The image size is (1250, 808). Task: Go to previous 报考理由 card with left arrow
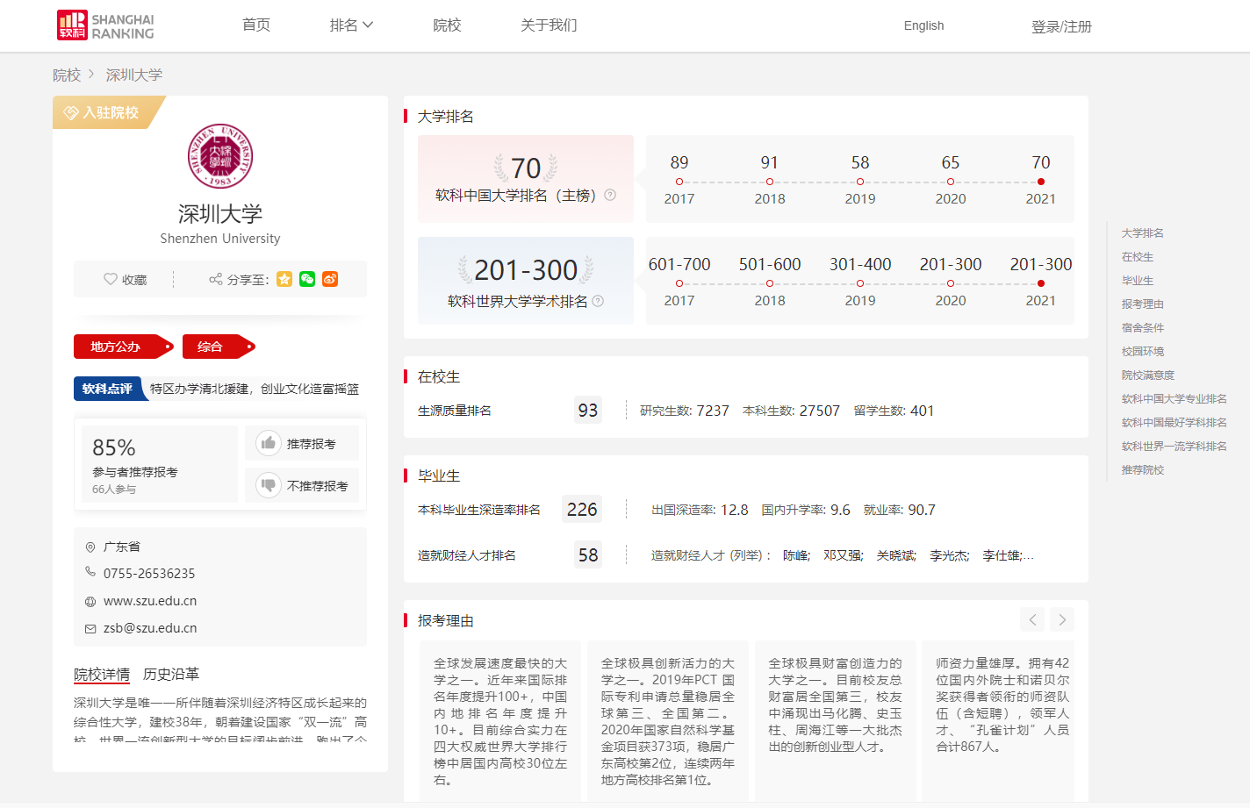point(1032,619)
